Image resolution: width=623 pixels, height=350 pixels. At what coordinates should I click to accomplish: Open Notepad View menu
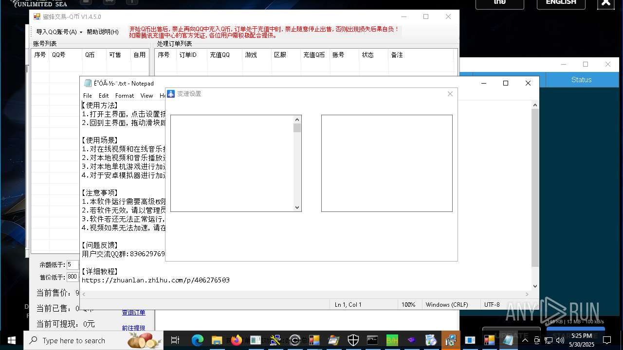point(147,96)
